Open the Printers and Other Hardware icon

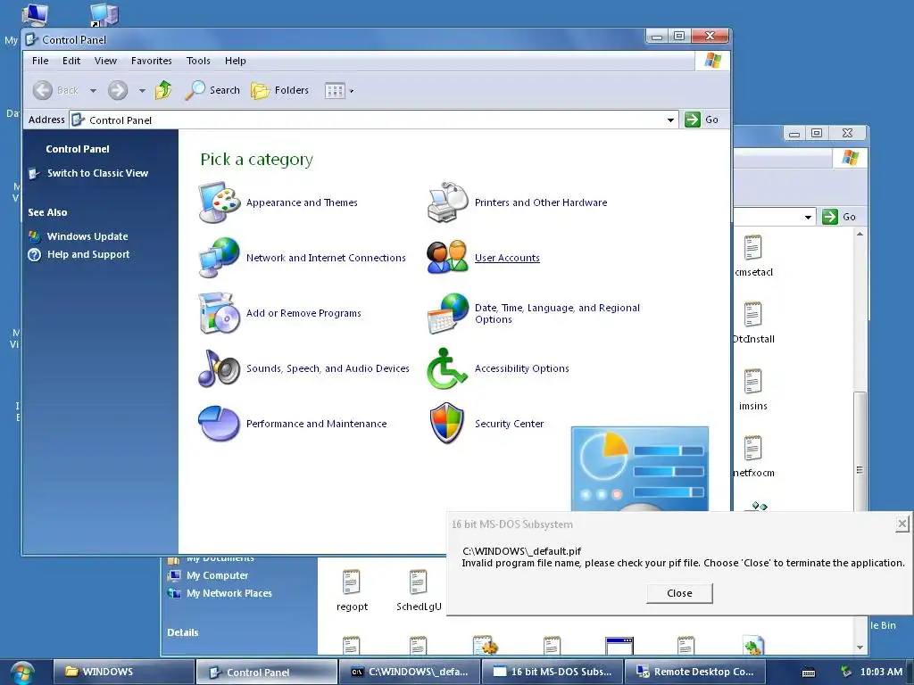coord(448,202)
